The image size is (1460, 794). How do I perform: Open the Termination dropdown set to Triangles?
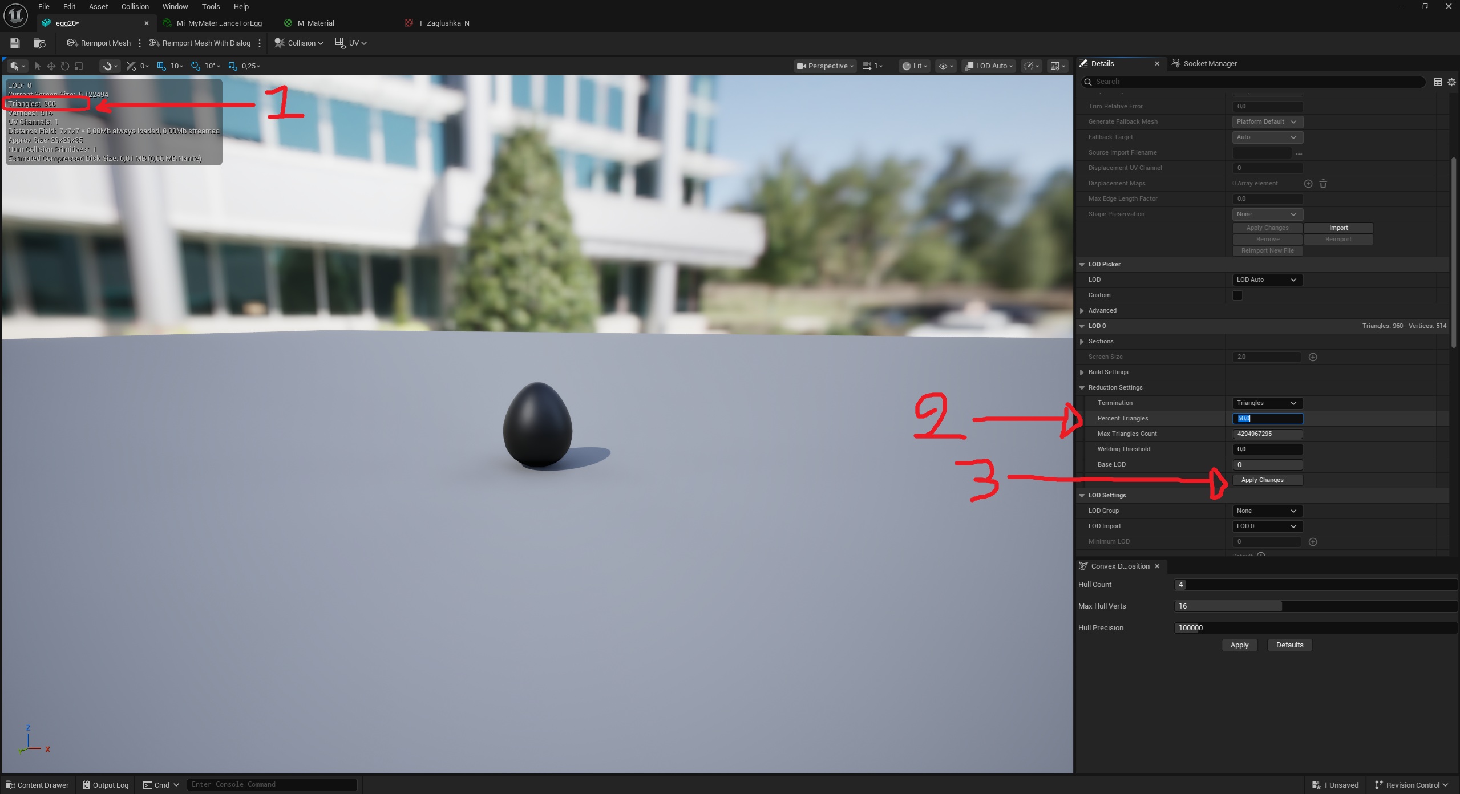[x=1267, y=403]
